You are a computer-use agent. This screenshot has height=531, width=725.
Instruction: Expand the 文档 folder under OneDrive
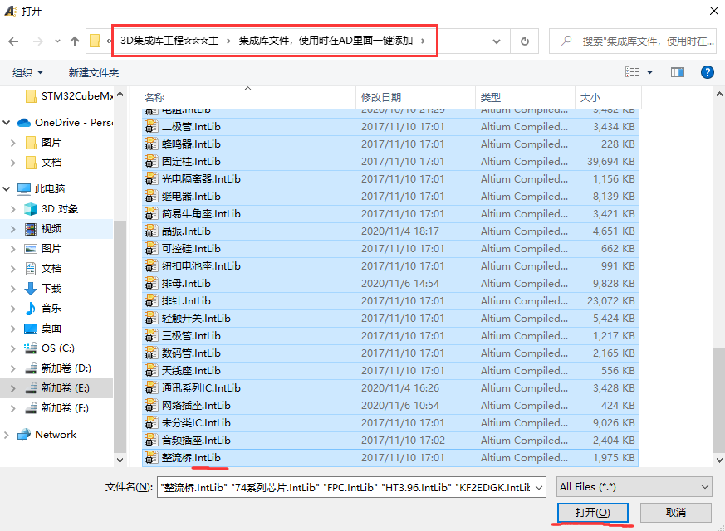pos(13,163)
